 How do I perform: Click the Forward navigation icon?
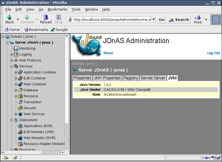(x=27, y=17)
